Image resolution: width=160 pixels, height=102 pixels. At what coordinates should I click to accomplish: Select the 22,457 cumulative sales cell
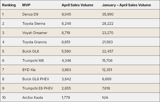108,51
